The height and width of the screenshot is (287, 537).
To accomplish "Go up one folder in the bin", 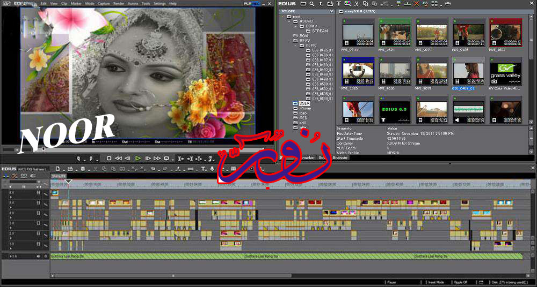I will click(x=321, y=4).
